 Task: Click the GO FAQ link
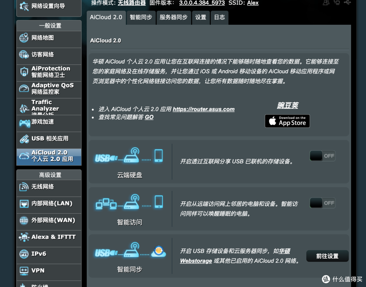pos(149,117)
